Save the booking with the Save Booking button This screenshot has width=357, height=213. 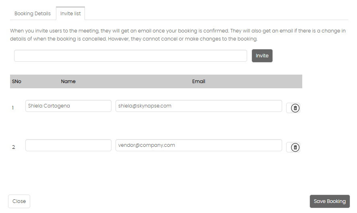click(330, 201)
